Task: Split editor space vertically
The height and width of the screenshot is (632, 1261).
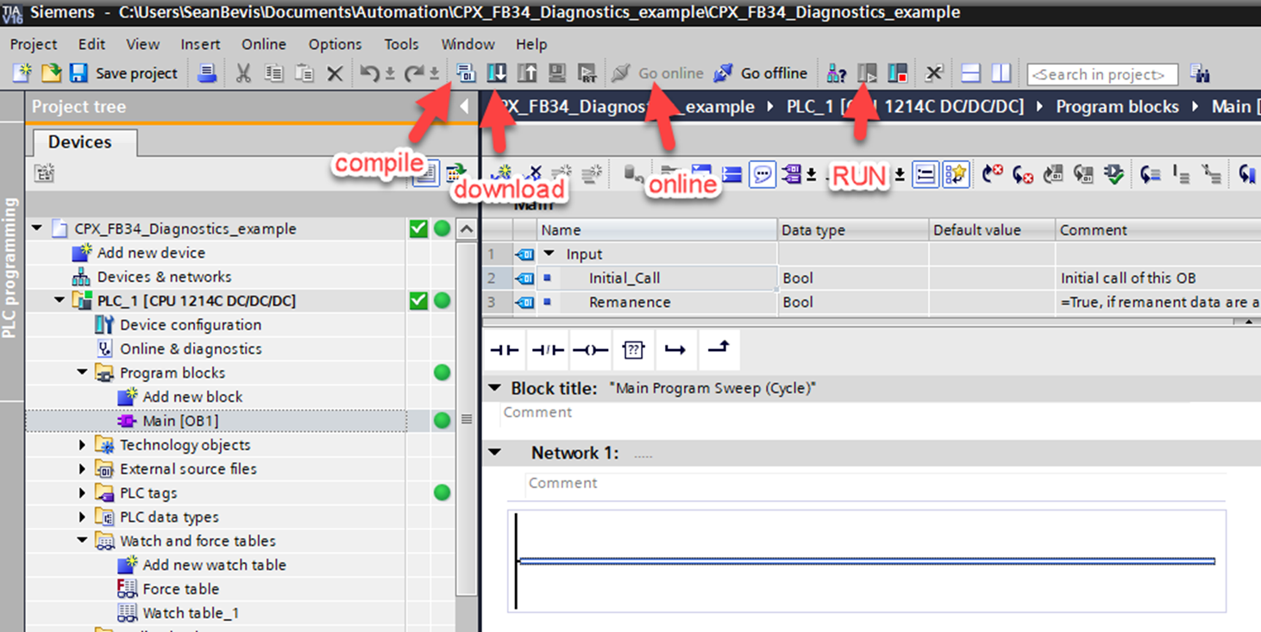Action: tap(1001, 73)
